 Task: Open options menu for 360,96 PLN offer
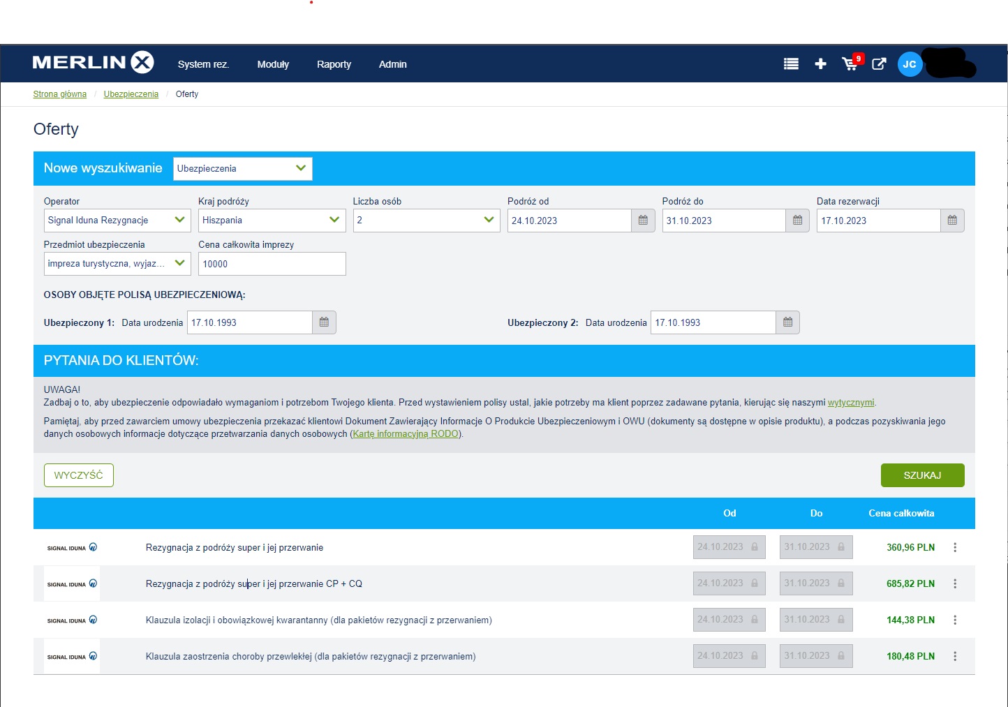955,548
